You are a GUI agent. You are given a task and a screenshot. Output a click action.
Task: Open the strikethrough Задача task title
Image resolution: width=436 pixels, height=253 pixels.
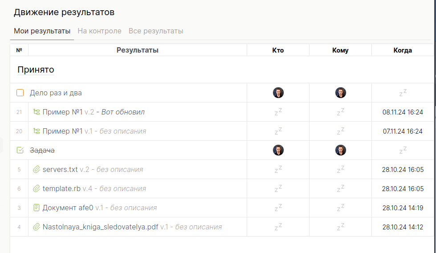pos(42,150)
